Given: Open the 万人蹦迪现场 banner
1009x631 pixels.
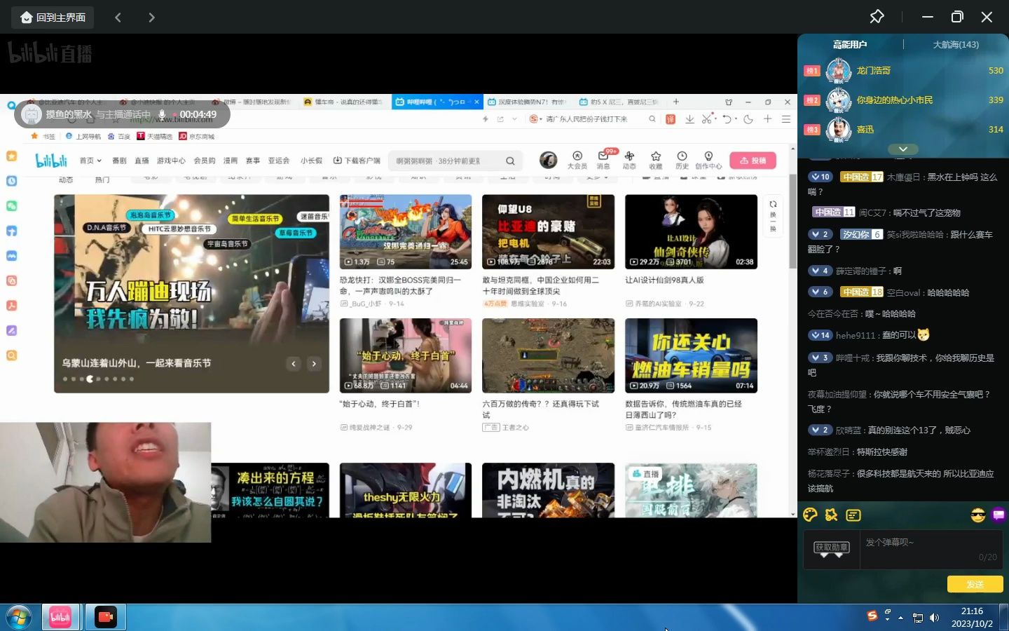Looking at the screenshot, I should click(x=191, y=293).
